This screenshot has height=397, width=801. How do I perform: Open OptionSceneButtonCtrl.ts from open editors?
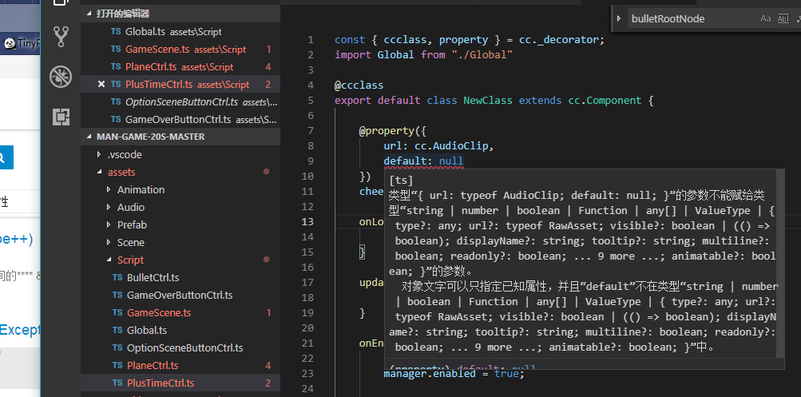[182, 101]
